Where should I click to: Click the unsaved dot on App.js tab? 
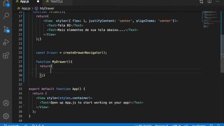click(x=38, y=1)
